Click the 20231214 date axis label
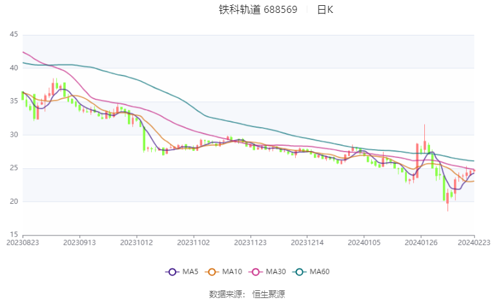The width and height of the screenshot is (494, 300). point(307,243)
